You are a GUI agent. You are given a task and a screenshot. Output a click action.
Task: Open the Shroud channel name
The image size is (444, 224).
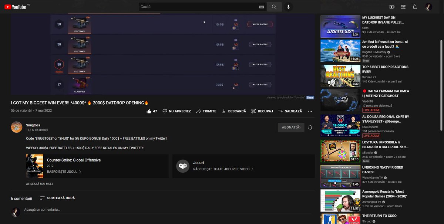tap(367, 221)
